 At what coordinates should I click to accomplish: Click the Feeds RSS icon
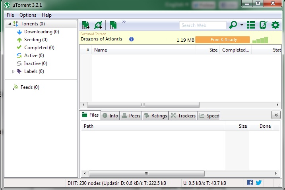(16, 87)
